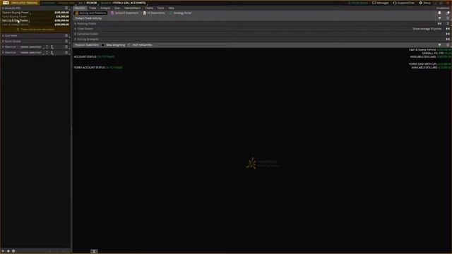Image resolution: width=452 pixels, height=254 pixels.
Task: Open first Watchlist gadget menu icon
Action: point(66,47)
